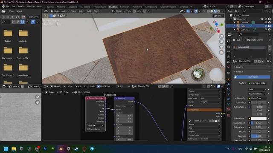Click the zoom viewport magnifier gizmo

point(221,36)
